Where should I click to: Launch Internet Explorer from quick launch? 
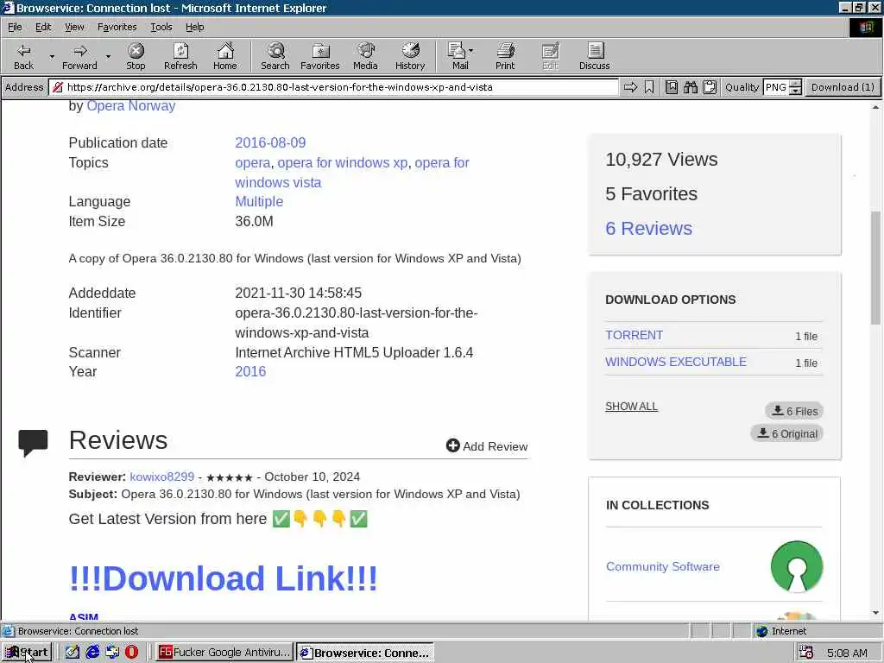pyautogui.click(x=92, y=653)
